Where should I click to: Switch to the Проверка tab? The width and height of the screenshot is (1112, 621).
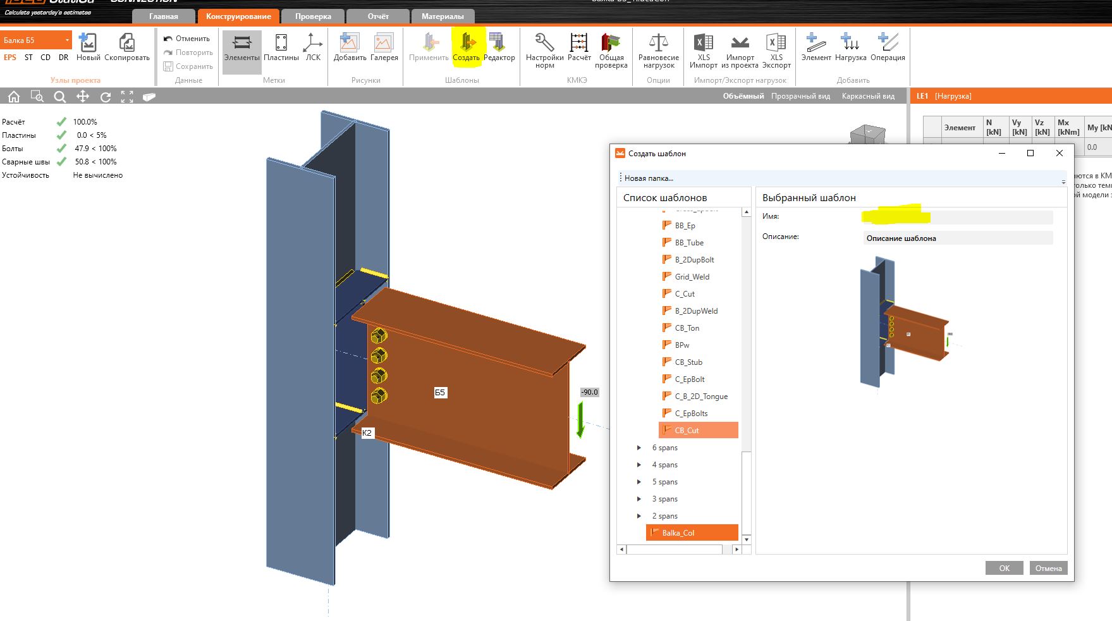point(313,16)
